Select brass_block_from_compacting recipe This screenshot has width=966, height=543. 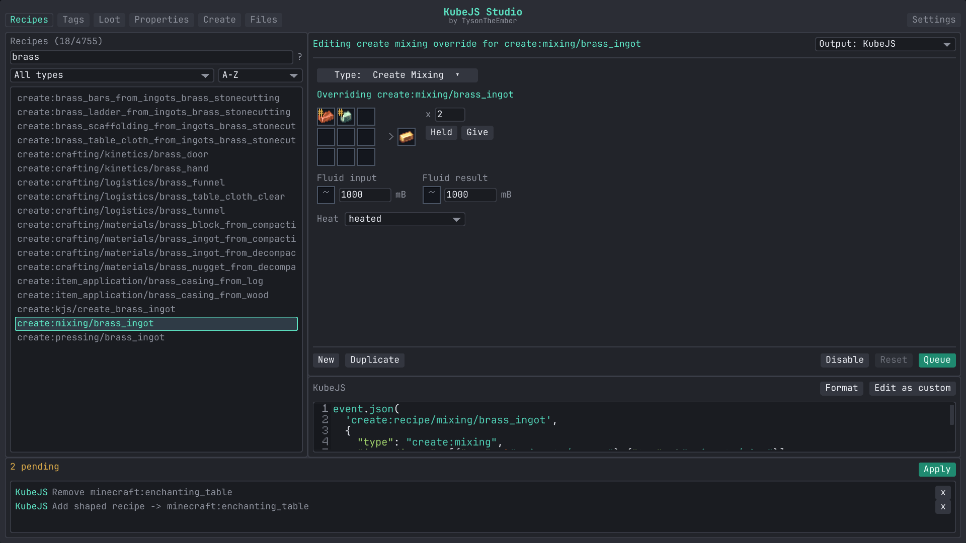[x=156, y=225]
